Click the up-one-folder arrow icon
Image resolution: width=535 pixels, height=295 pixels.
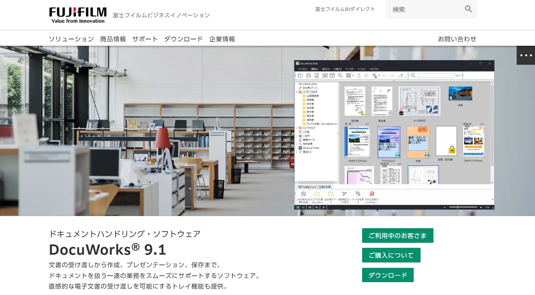pos(401,76)
